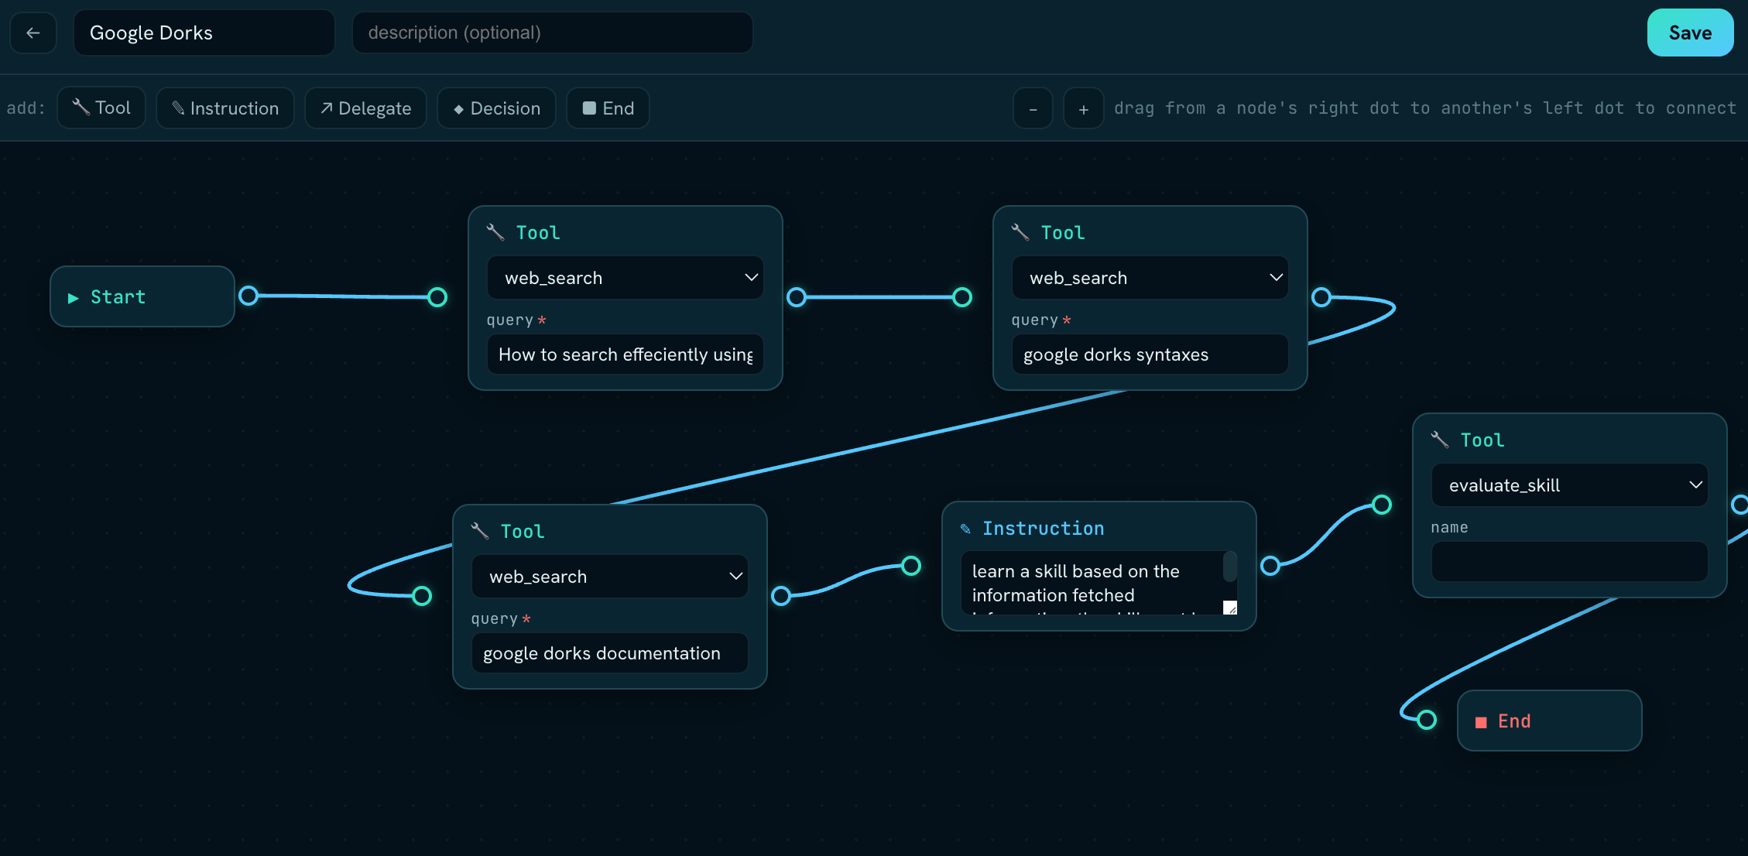Click right connector dot of 'How to search' Tool node

click(797, 297)
